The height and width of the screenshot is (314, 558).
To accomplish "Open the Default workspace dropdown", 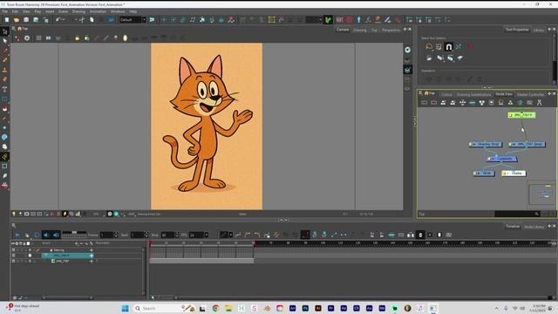I will click(133, 20).
